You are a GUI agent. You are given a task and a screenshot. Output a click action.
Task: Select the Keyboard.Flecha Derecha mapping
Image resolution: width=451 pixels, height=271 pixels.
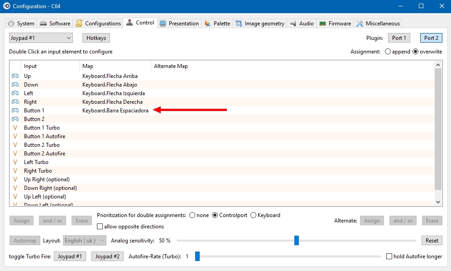click(112, 102)
